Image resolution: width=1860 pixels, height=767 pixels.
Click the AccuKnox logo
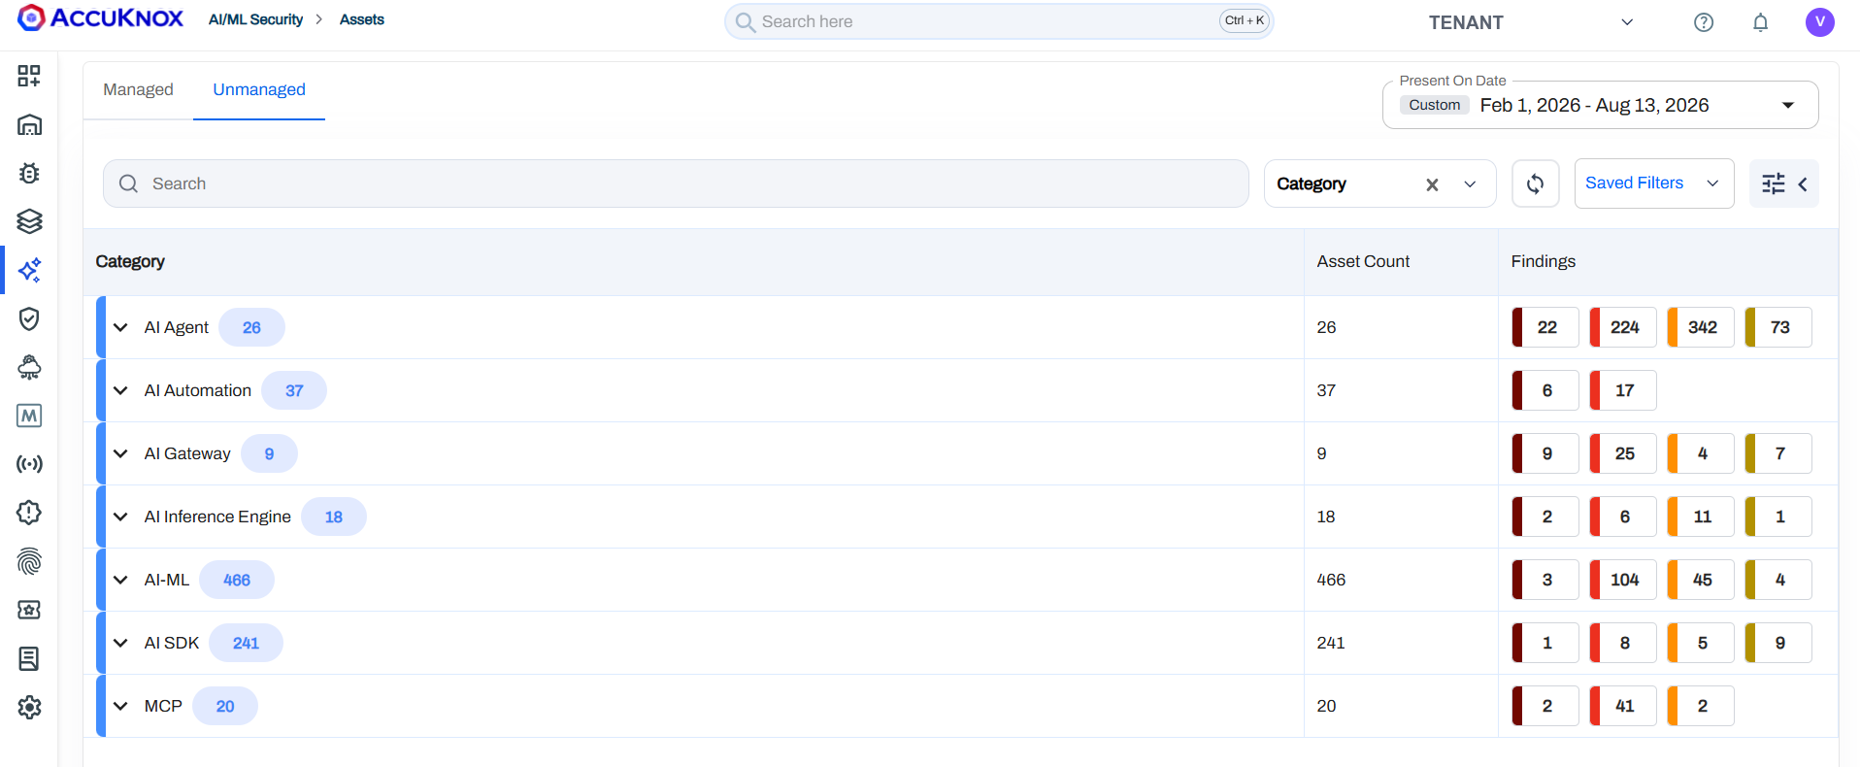point(100,17)
